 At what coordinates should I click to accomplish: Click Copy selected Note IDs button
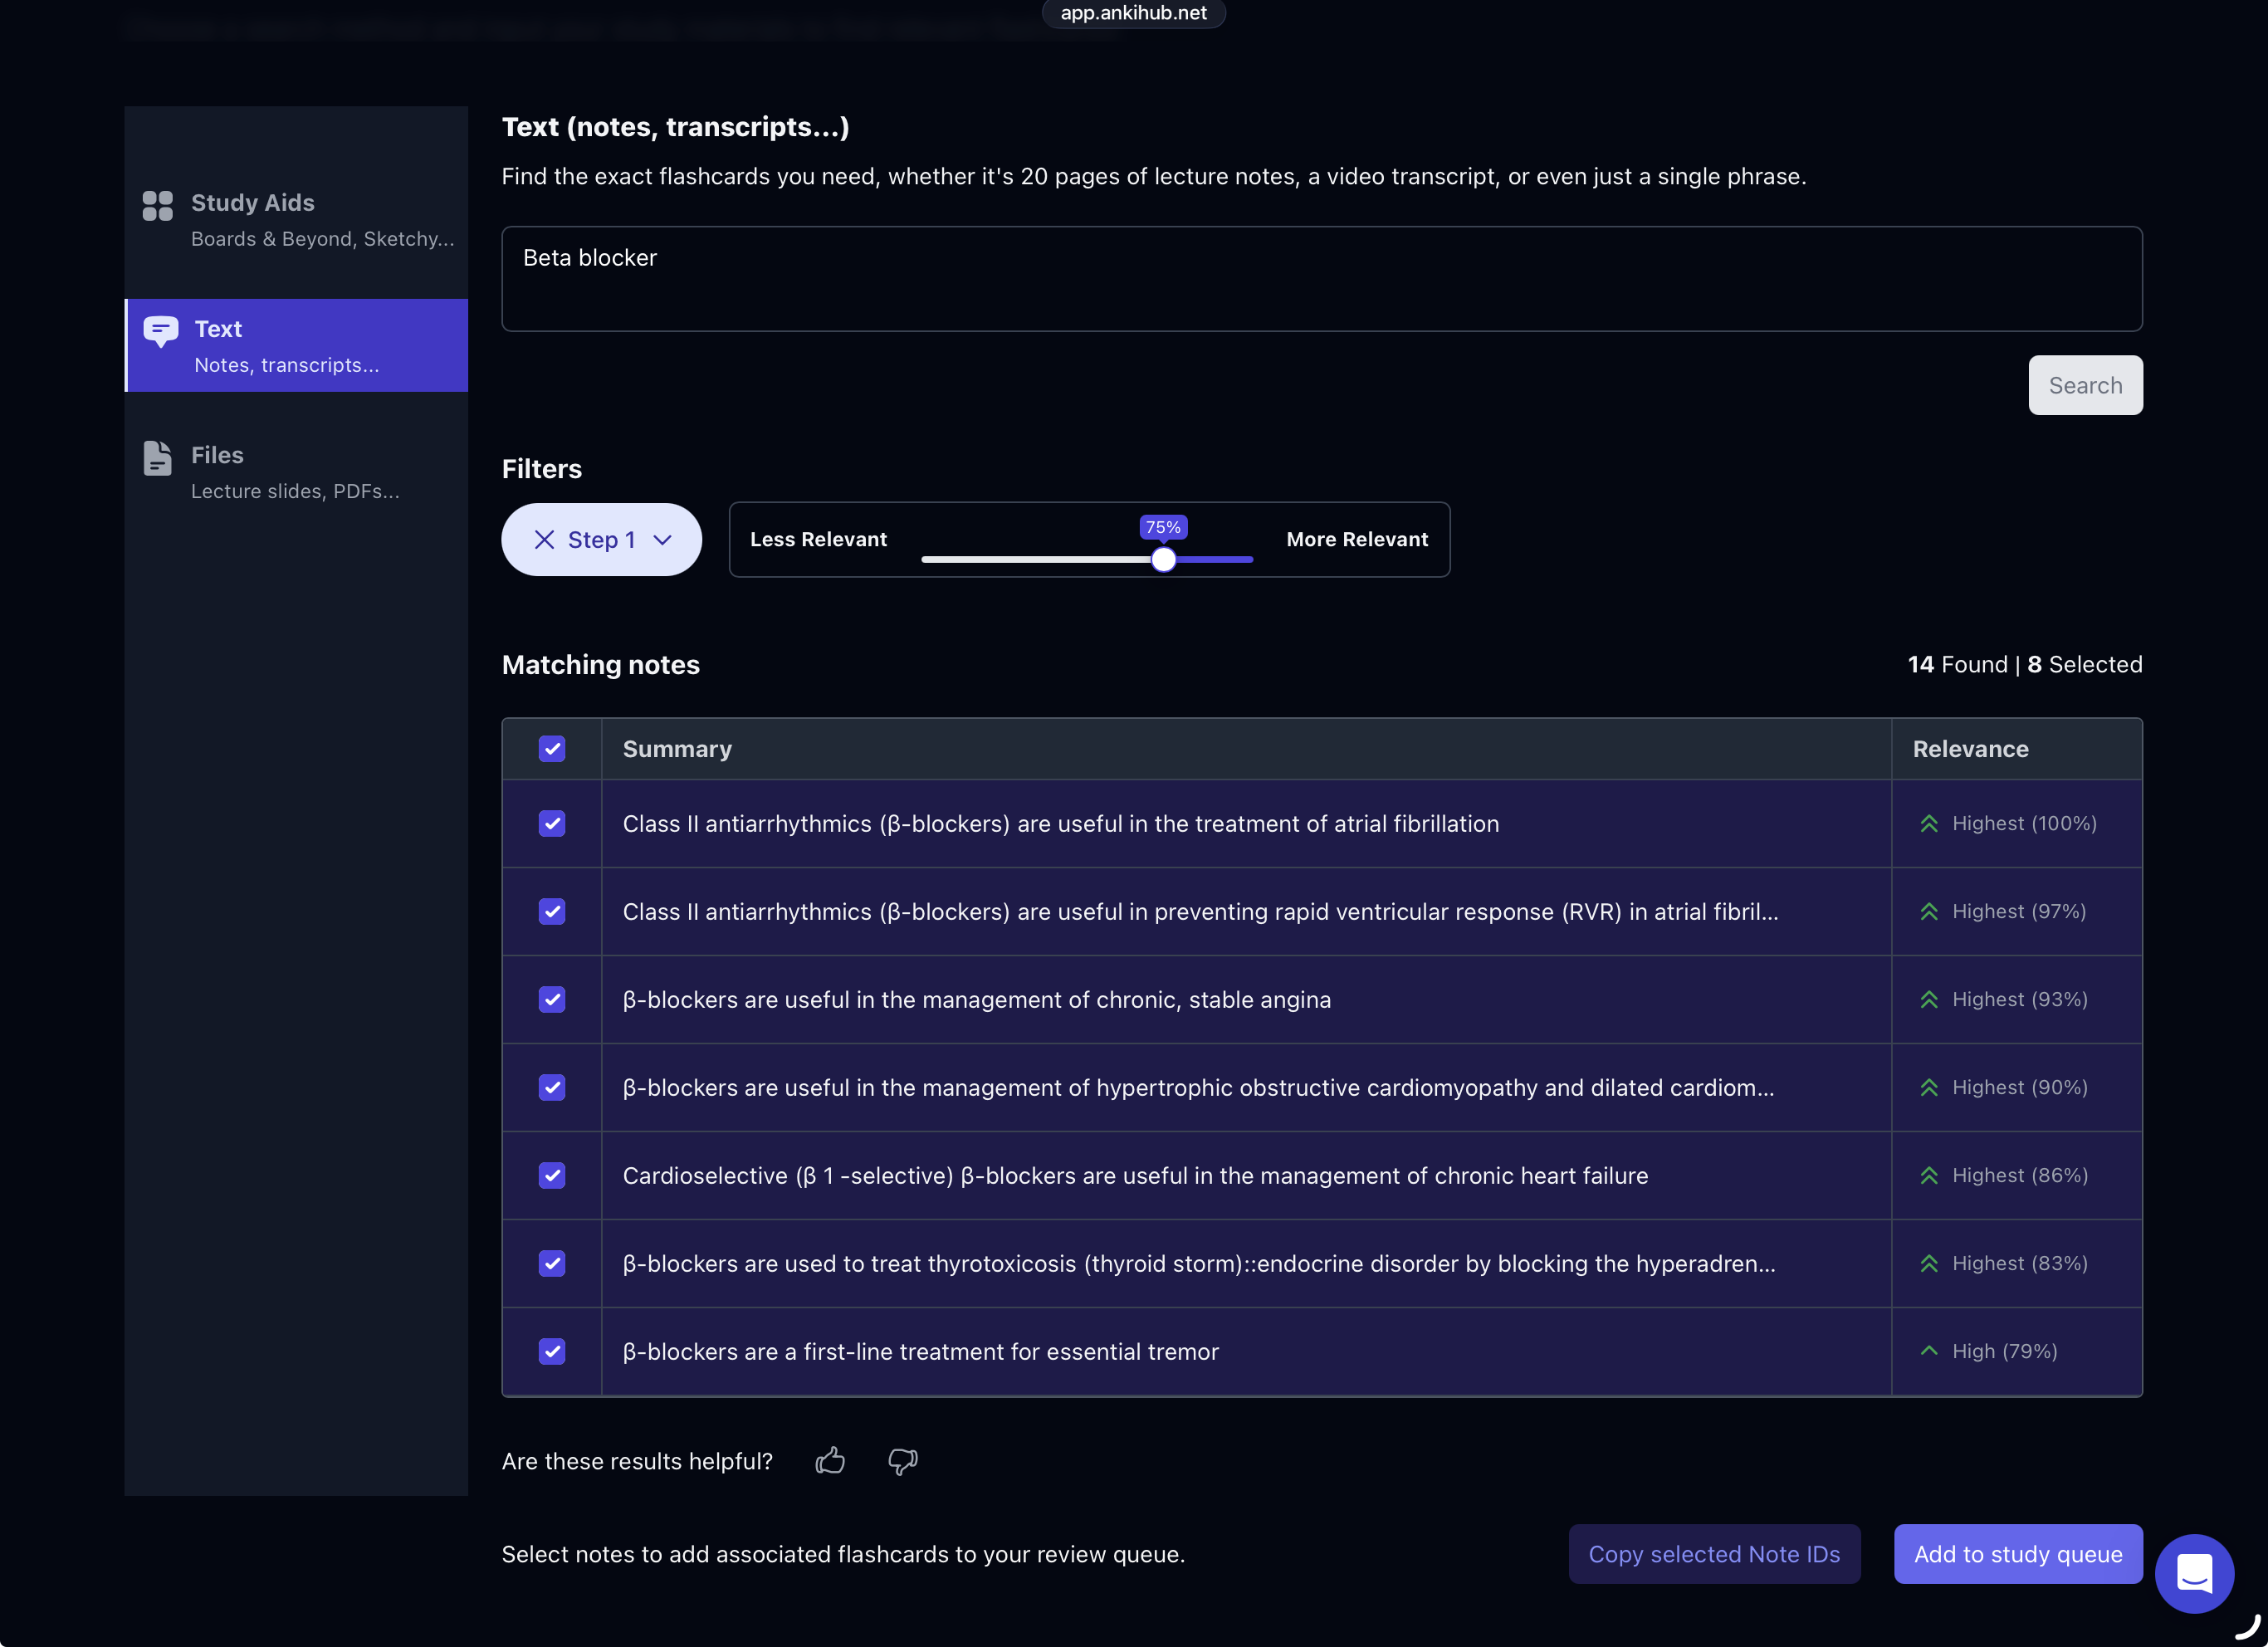pyautogui.click(x=1714, y=1554)
